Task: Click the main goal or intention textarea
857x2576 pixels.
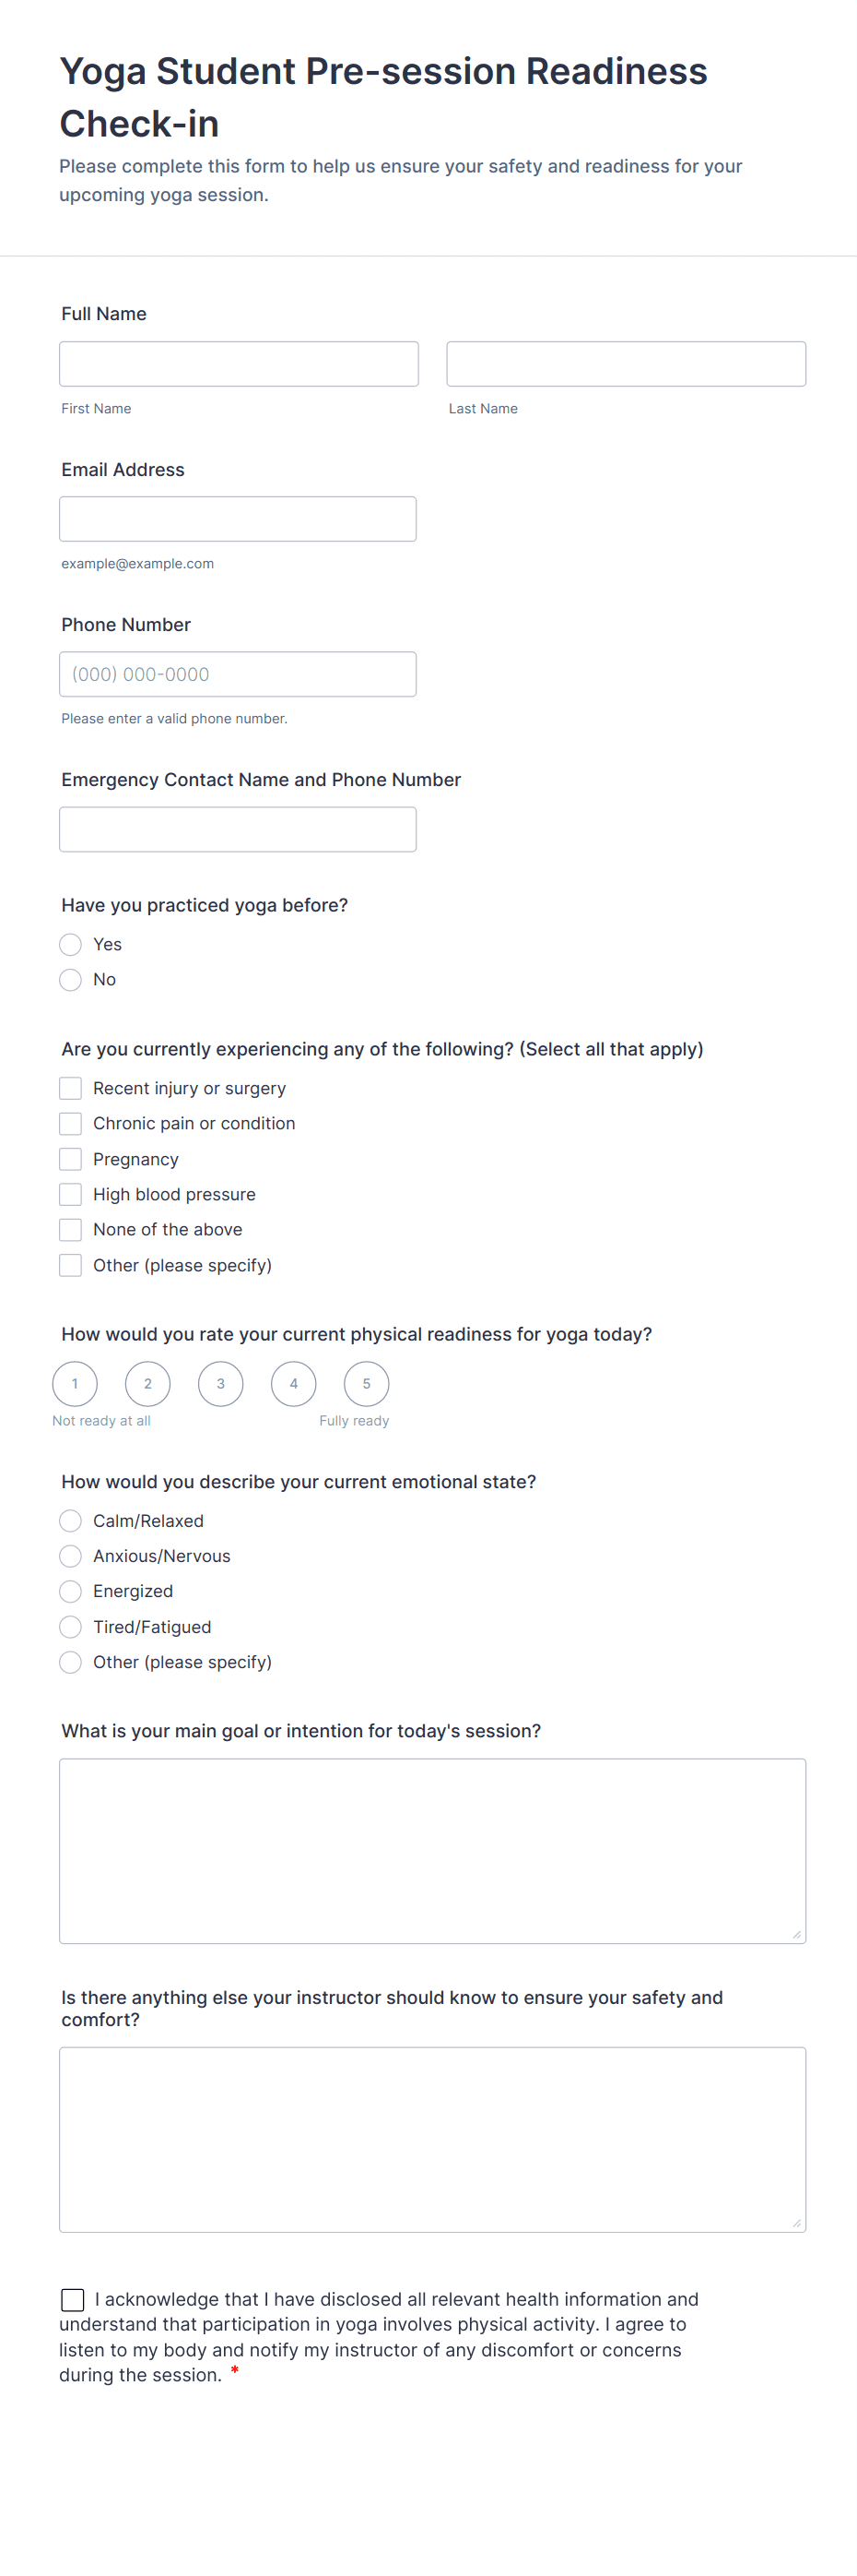Action: click(432, 1851)
